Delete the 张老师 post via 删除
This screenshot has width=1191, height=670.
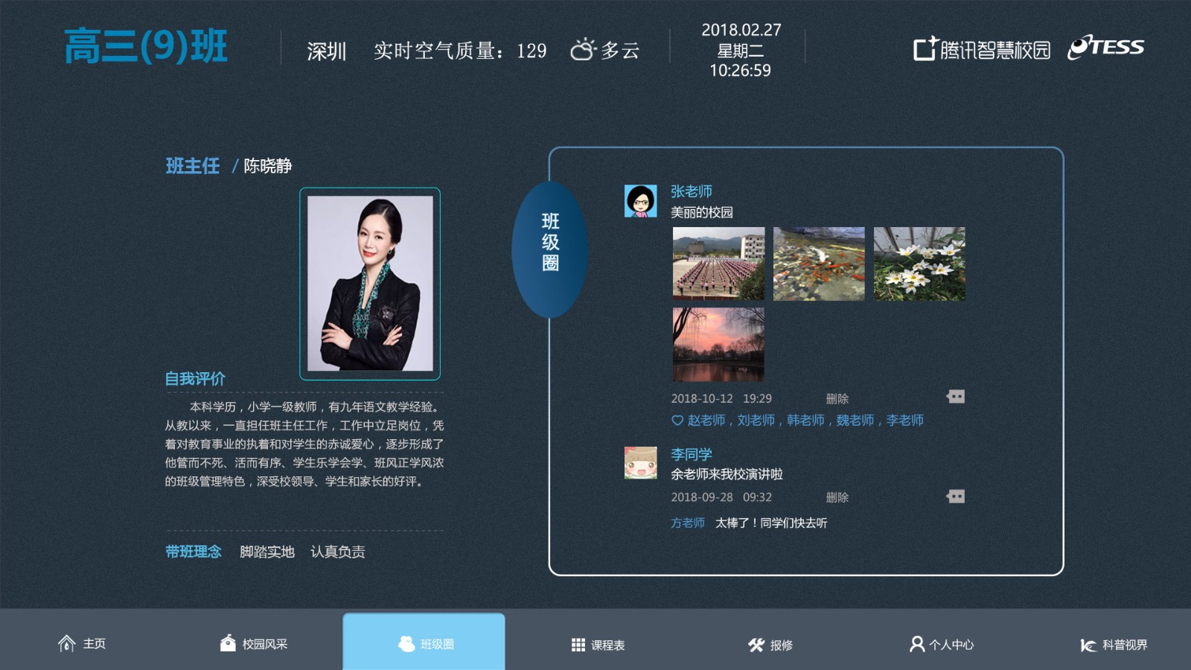pyautogui.click(x=837, y=399)
